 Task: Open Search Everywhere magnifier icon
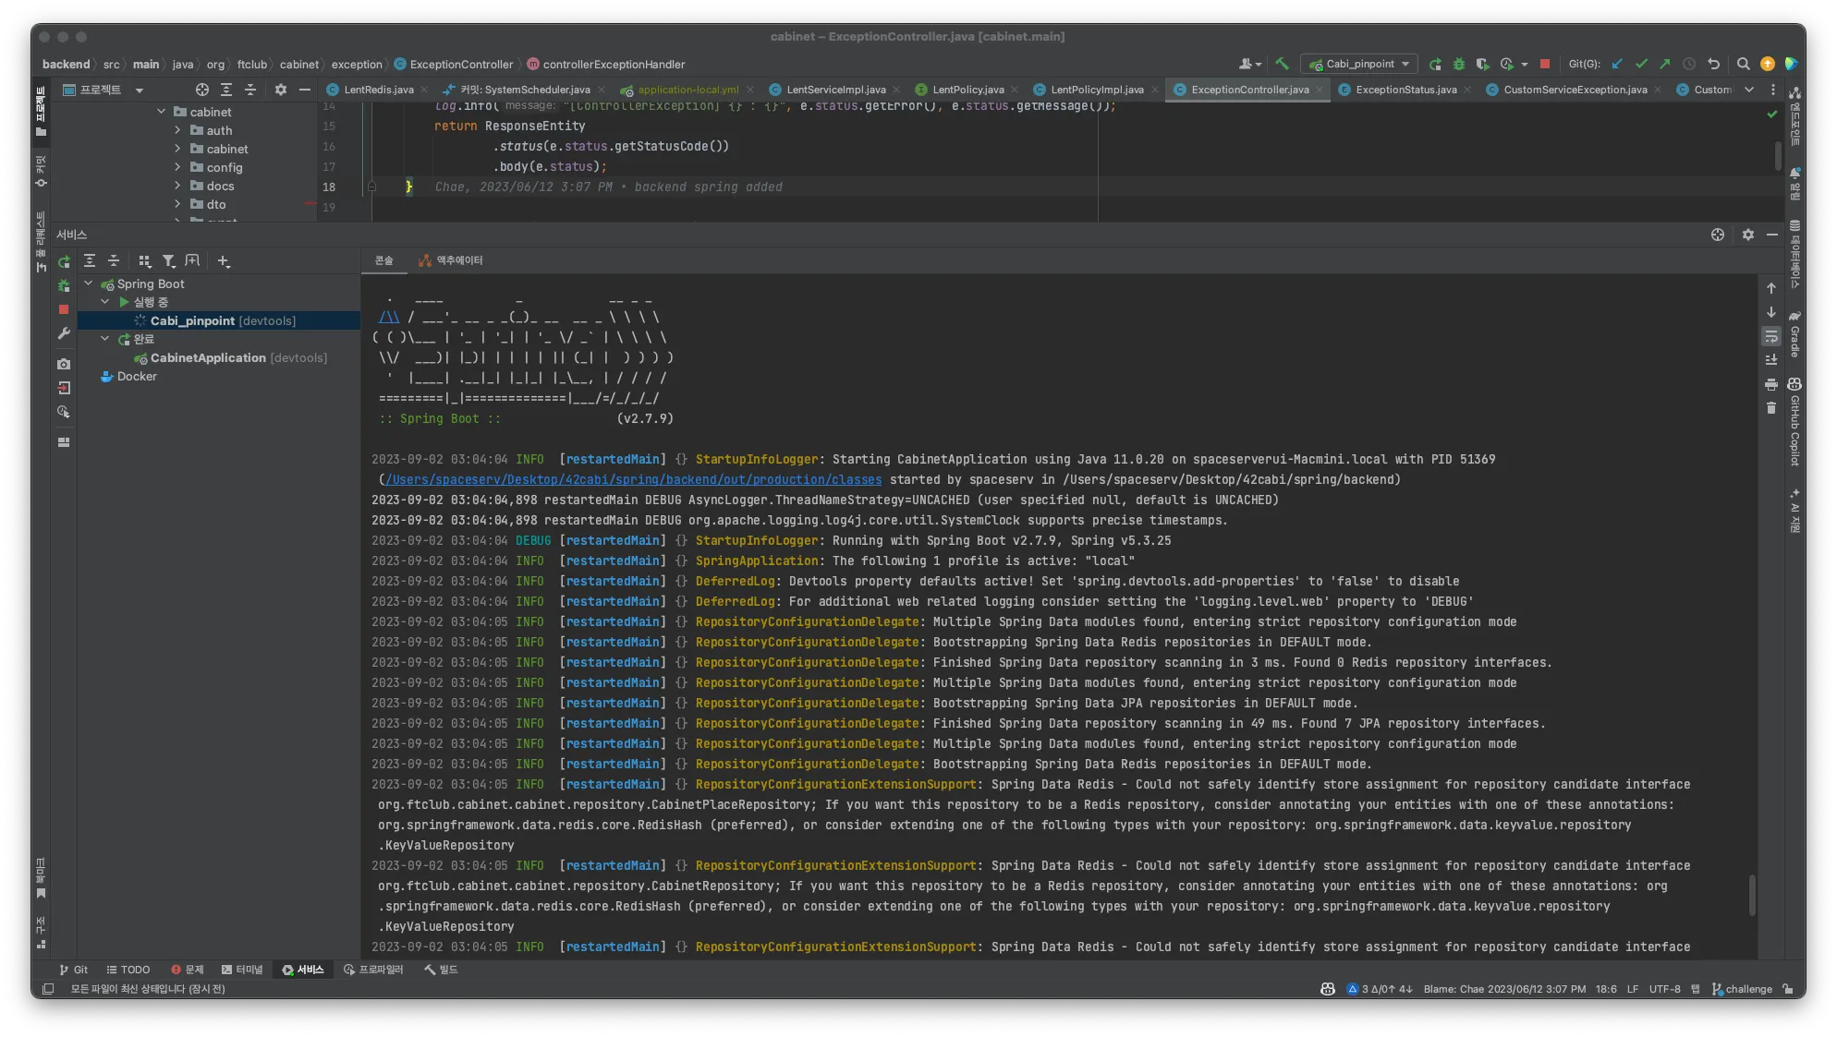[x=1743, y=64]
